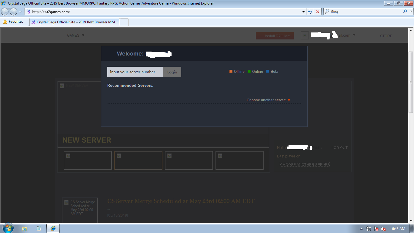414x233 pixels.
Task: Click the Input your server number field
Action: coord(135,72)
